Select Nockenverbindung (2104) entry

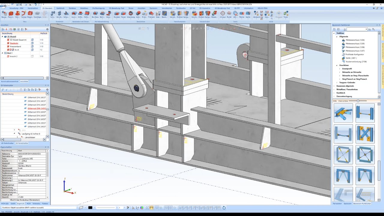pyautogui.click(x=356, y=61)
